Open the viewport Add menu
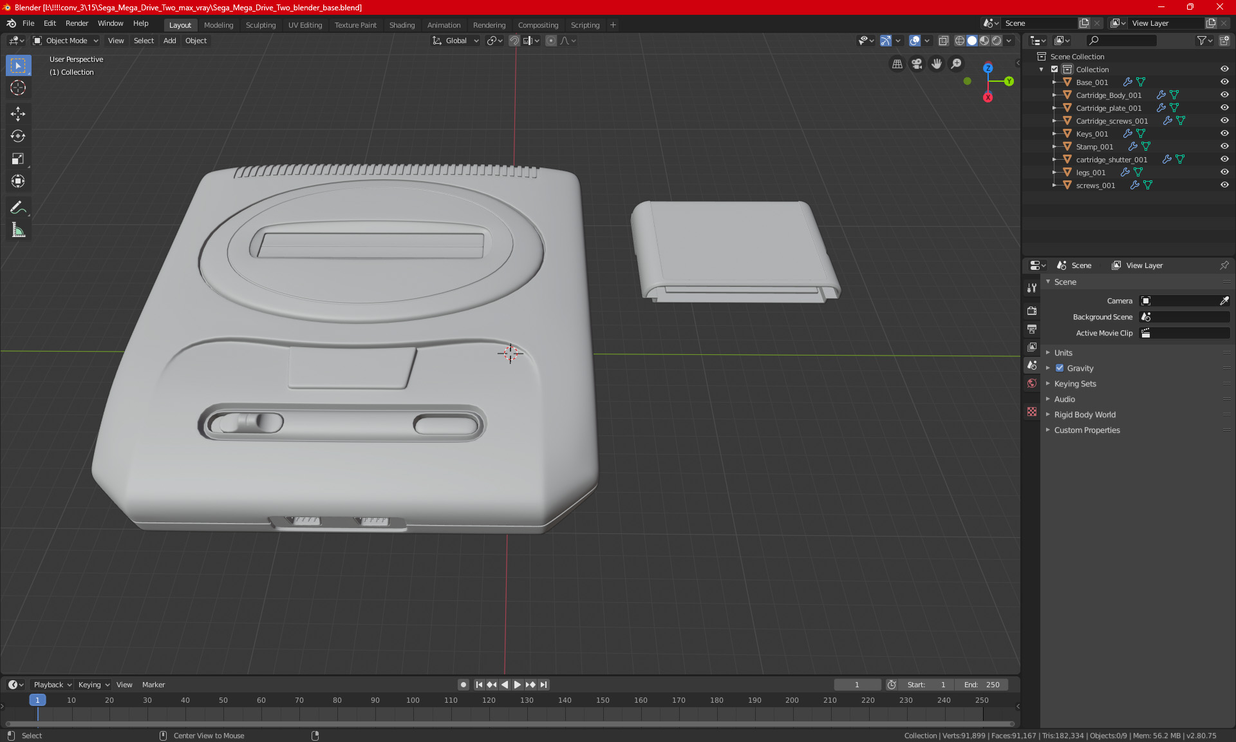 point(169,41)
